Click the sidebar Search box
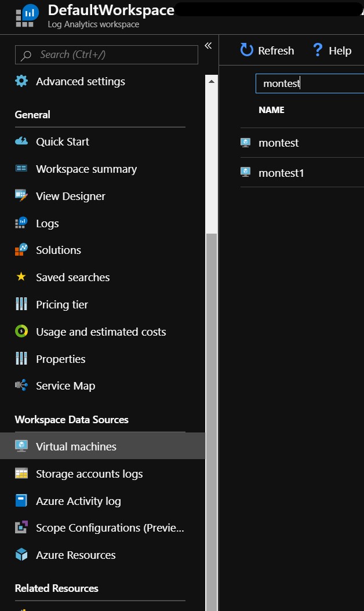The height and width of the screenshot is (611, 364). (107, 54)
